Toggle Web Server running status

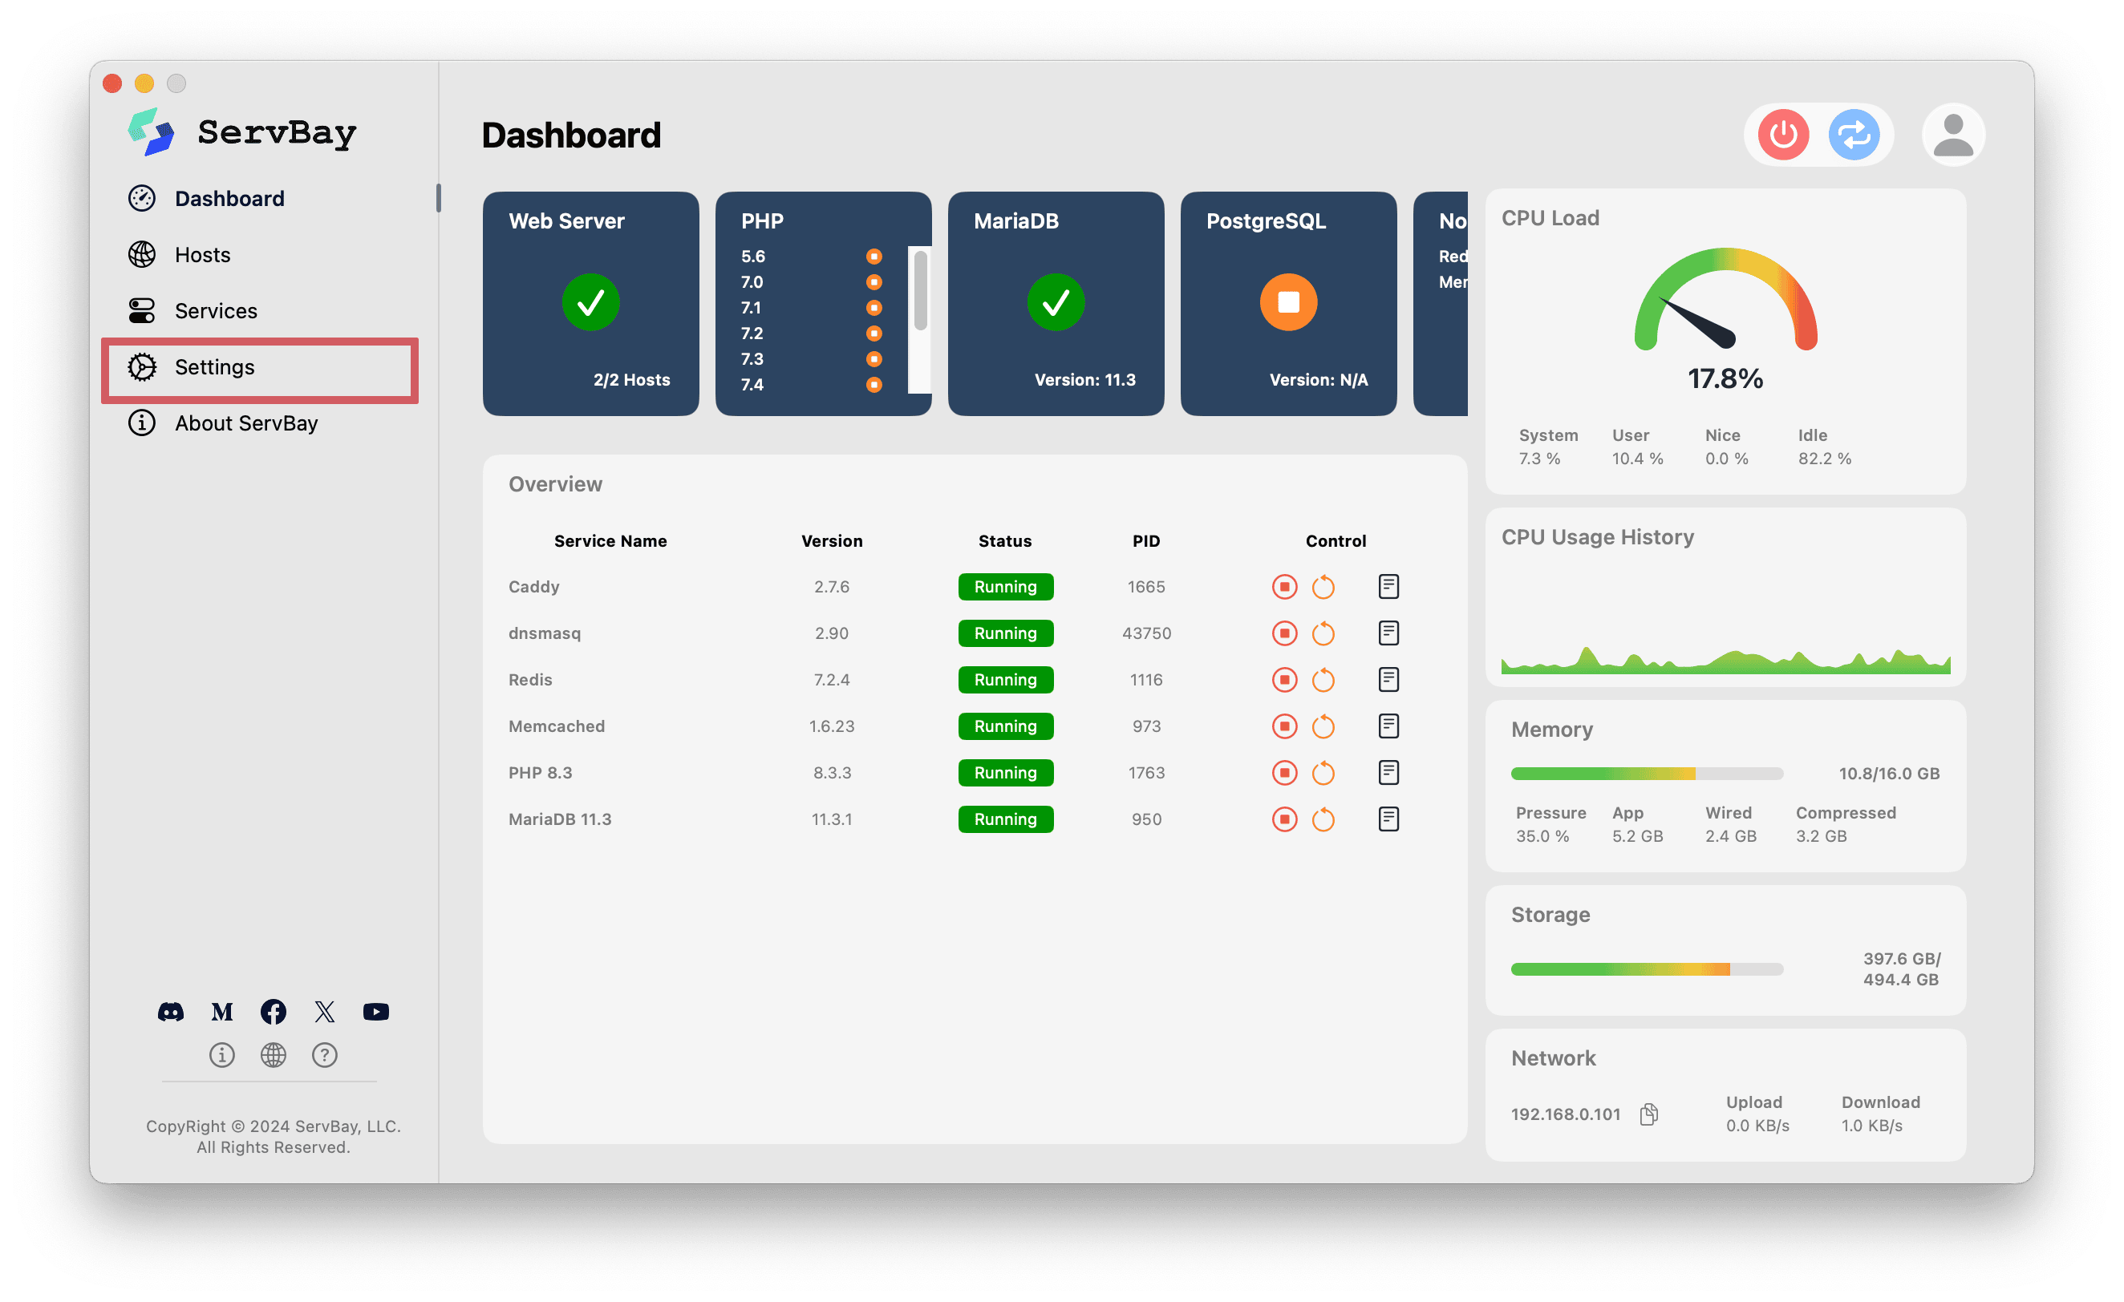click(590, 301)
